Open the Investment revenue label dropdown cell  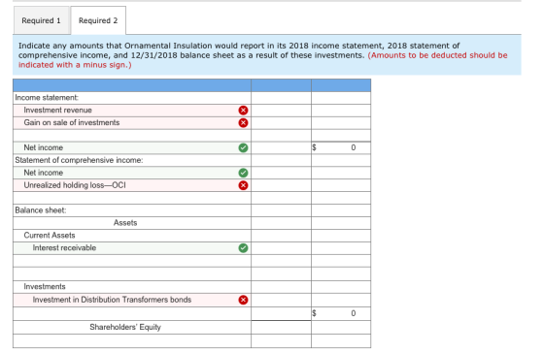tap(132, 111)
